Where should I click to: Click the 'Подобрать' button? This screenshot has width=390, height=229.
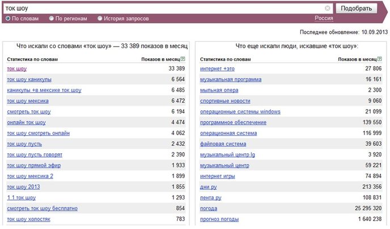(356, 8)
